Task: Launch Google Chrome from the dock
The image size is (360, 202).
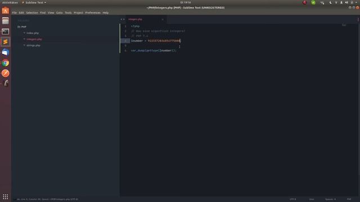Action: point(6,63)
